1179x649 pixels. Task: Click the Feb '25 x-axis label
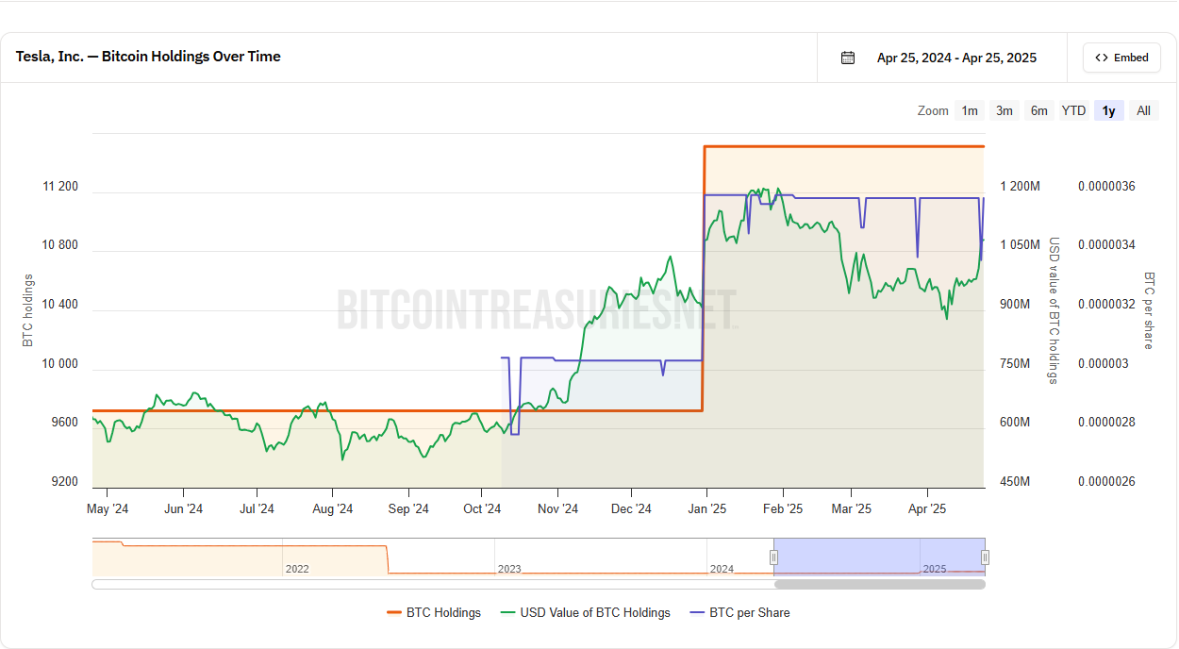click(x=782, y=509)
